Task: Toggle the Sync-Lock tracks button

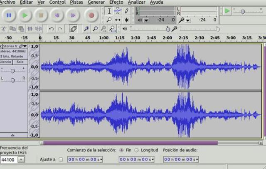Action: 73,29
